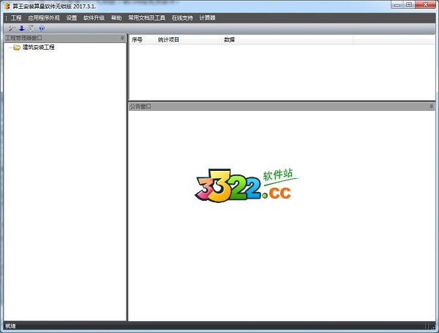
Task: Open the 常用文档及工具 menu
Action: (x=147, y=18)
